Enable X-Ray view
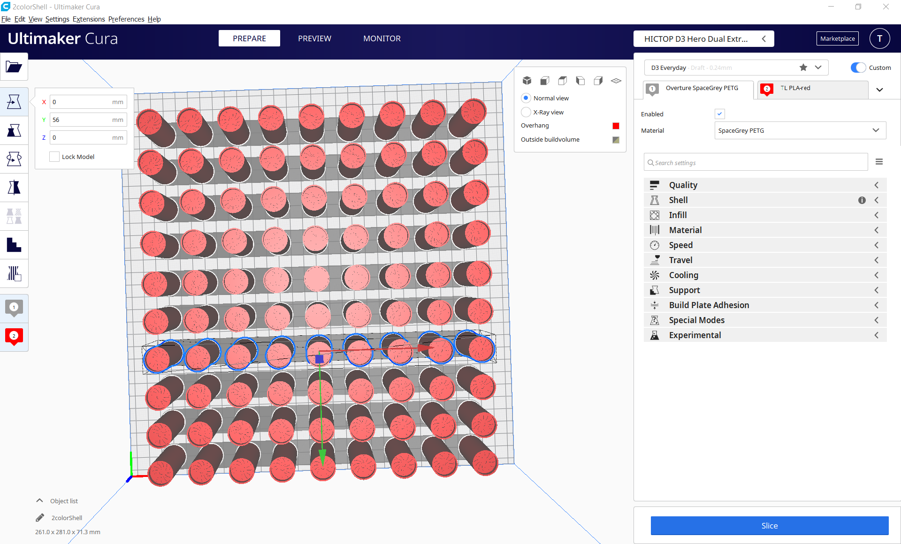This screenshot has height=544, width=901. (x=526, y=112)
